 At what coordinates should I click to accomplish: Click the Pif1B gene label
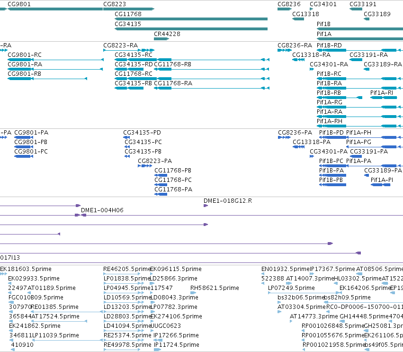(x=323, y=24)
